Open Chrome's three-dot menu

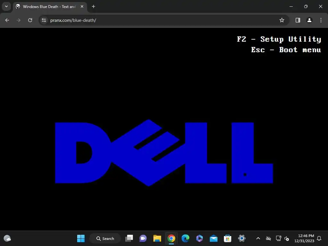click(x=321, y=20)
